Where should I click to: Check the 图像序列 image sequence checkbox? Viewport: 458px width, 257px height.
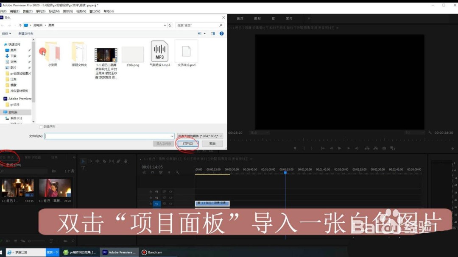coord(41,127)
